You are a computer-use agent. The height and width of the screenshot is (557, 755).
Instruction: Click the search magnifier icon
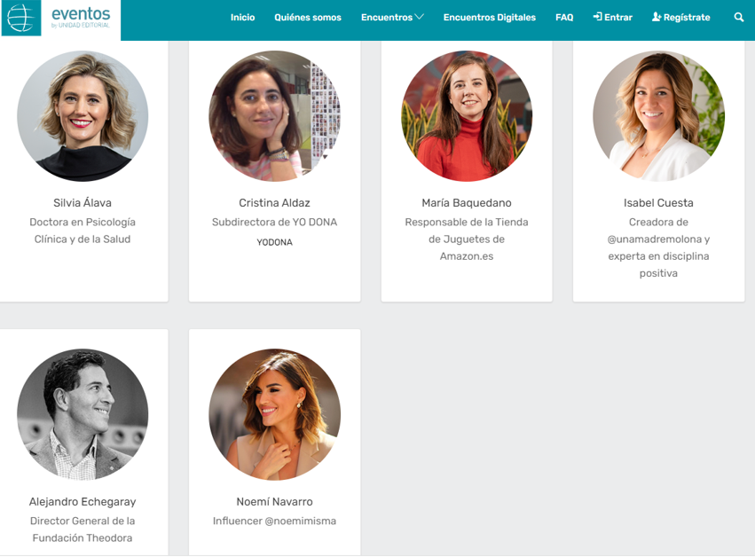pos(739,17)
